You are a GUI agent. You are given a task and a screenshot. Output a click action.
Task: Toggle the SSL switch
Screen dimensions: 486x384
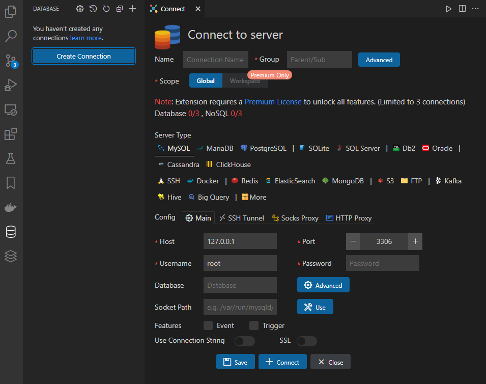click(x=306, y=341)
